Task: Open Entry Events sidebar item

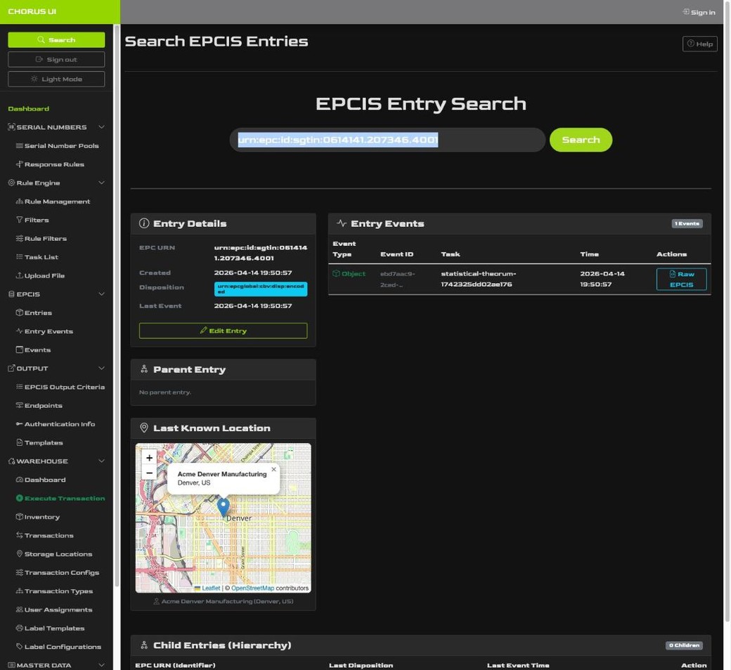Action: click(44, 331)
